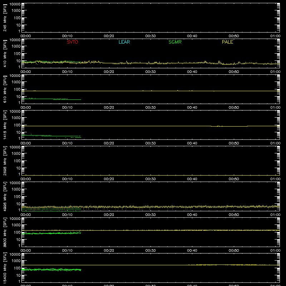286x286 pixels.
Task: Select the 4995 MHz [SFU] axis title
Action: point(5,196)
